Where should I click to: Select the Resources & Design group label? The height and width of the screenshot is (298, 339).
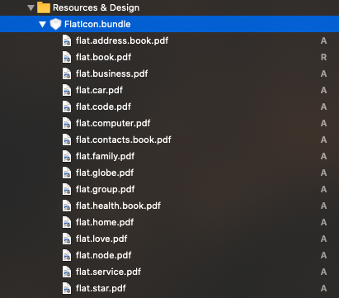tap(96, 7)
